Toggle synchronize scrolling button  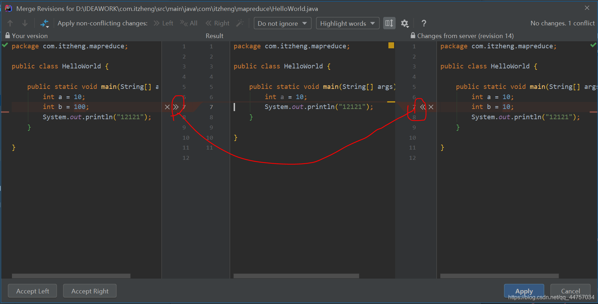389,23
